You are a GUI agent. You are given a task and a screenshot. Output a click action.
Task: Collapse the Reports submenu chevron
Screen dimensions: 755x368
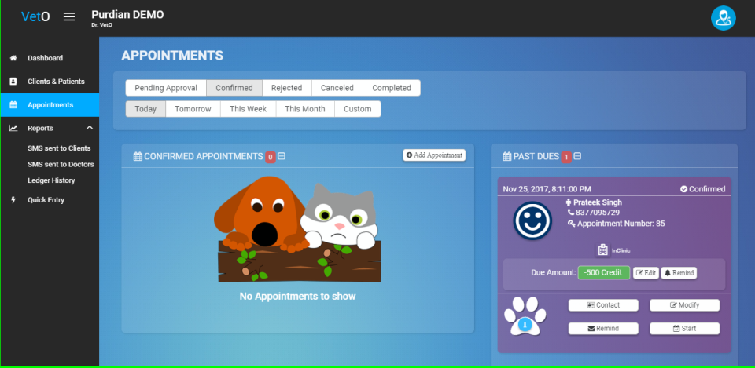pos(90,128)
